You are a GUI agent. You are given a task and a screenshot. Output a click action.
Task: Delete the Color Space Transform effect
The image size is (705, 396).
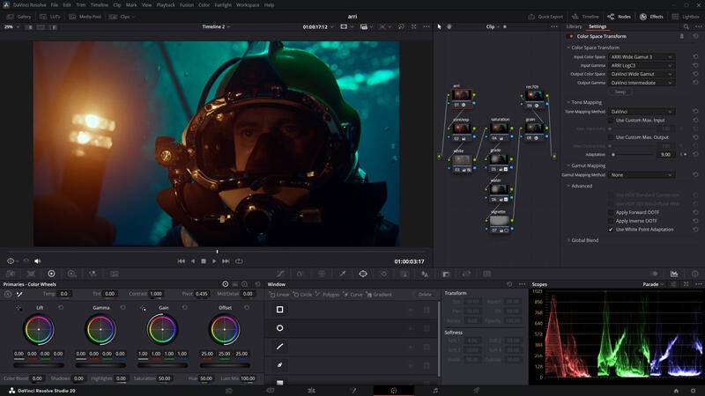(x=681, y=36)
